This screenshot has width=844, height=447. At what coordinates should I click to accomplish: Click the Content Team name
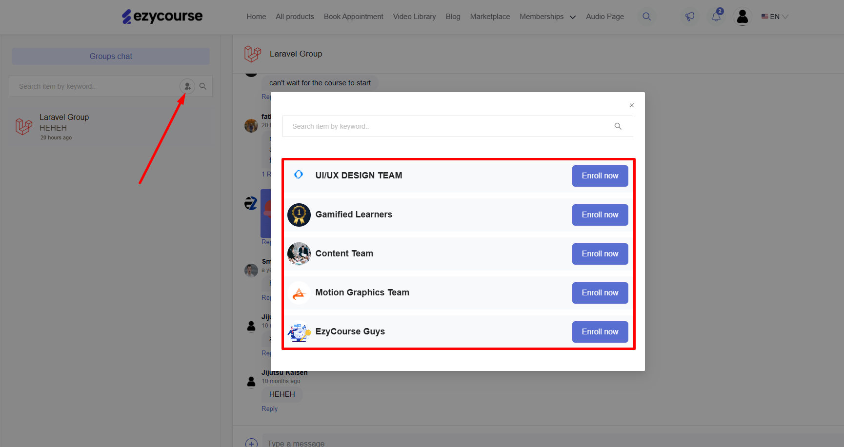point(344,253)
